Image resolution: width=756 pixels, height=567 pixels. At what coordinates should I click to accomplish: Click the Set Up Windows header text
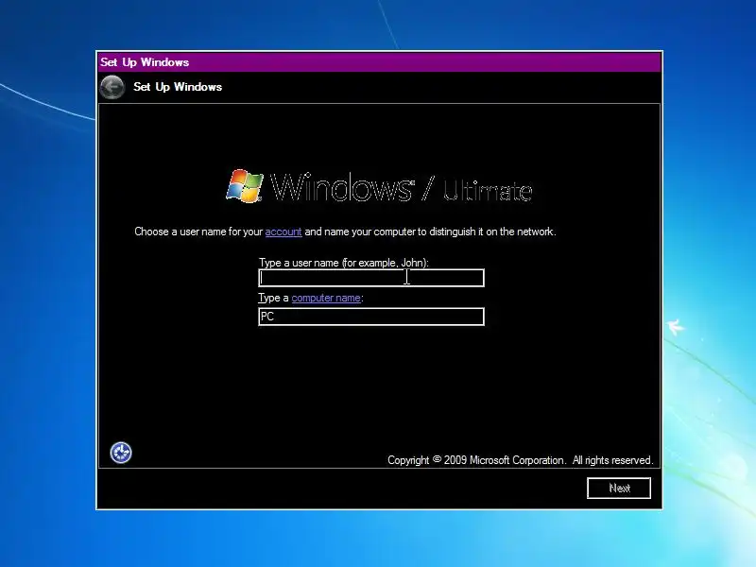pos(178,87)
